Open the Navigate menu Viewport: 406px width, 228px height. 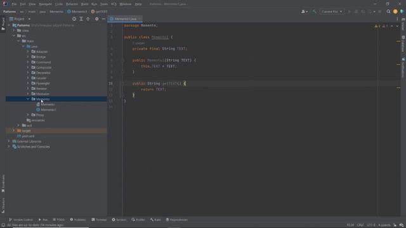(45, 4)
